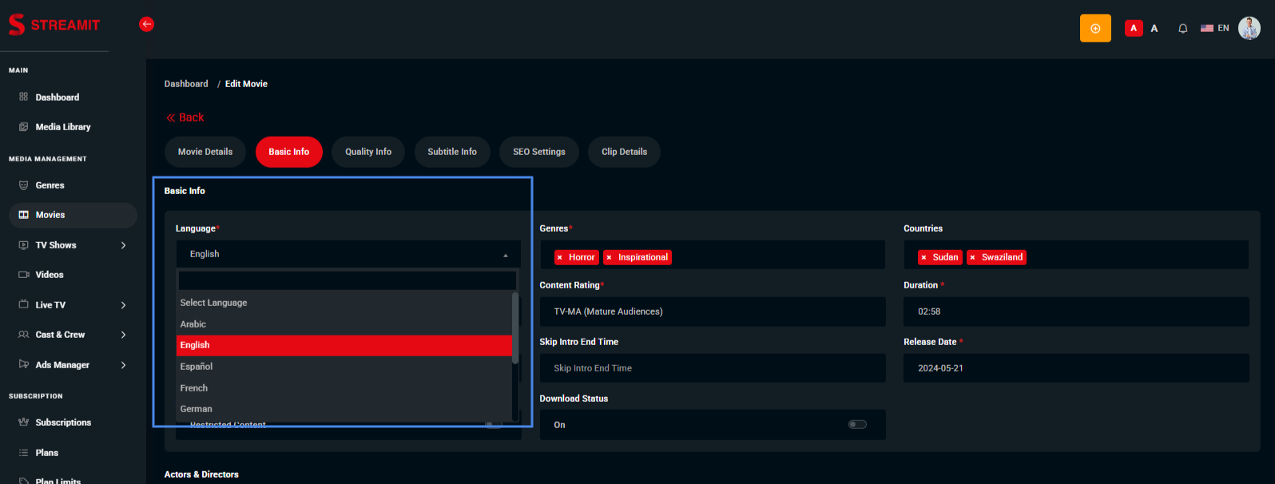
Task: Open Media Library from the sidebar
Action: pos(62,127)
